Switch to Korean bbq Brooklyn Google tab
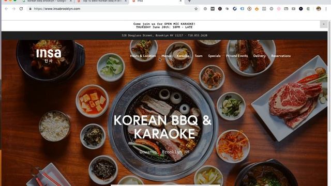Image resolution: width=331 pixels, height=186 pixels. [x=47, y=1]
